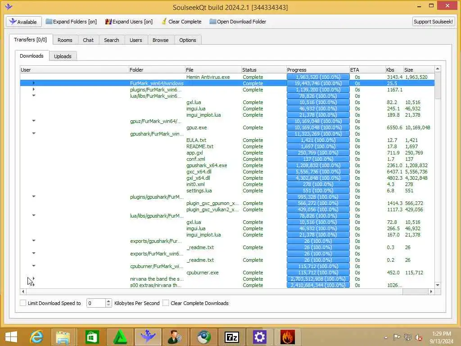Open FurMark flame icon in taskbar

pos(288,337)
